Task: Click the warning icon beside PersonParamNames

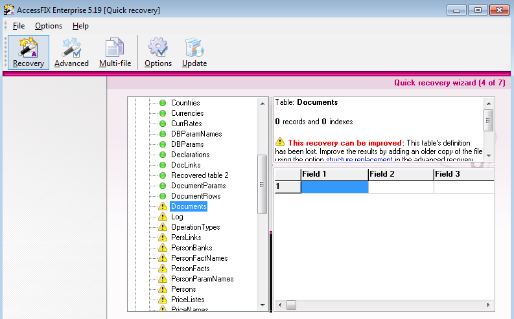Action: tap(163, 279)
